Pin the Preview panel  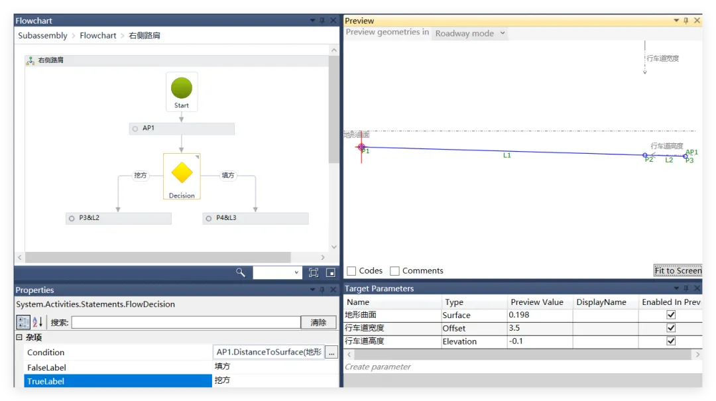coord(686,21)
